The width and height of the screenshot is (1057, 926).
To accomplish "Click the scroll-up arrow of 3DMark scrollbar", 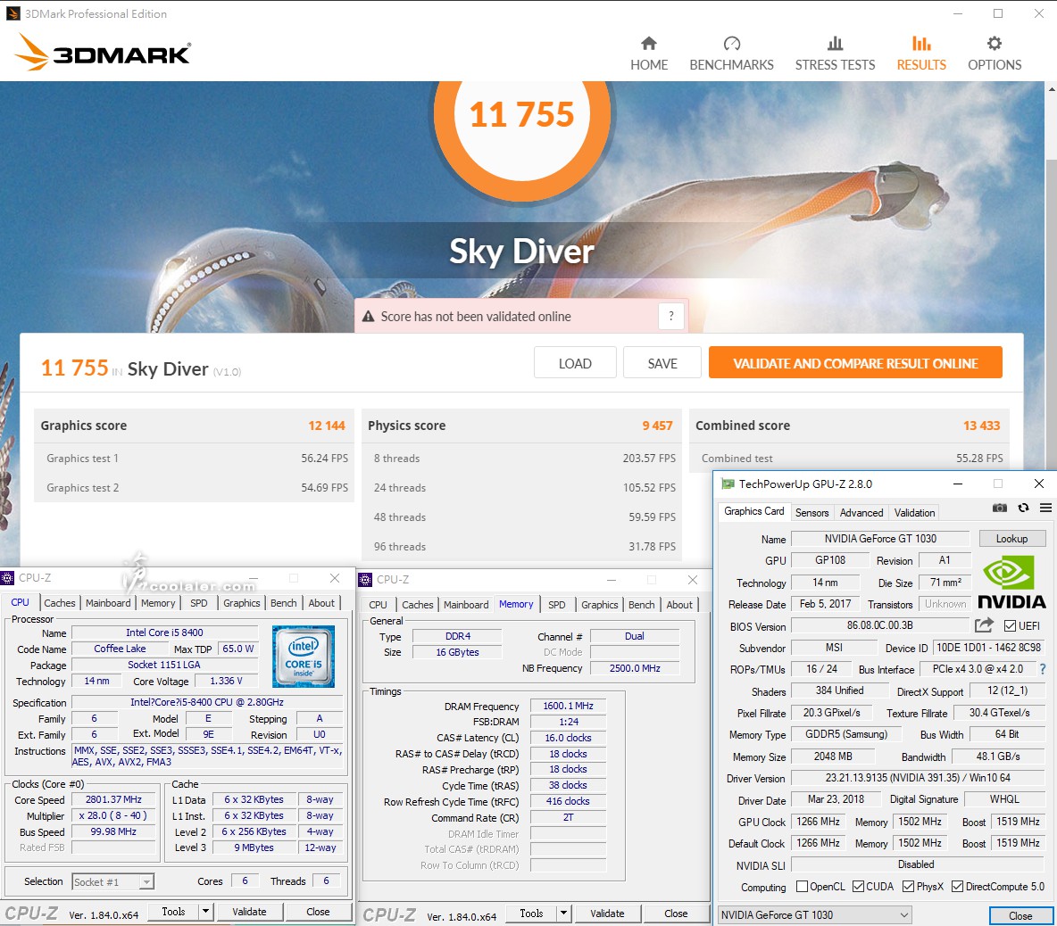I will (1051, 88).
